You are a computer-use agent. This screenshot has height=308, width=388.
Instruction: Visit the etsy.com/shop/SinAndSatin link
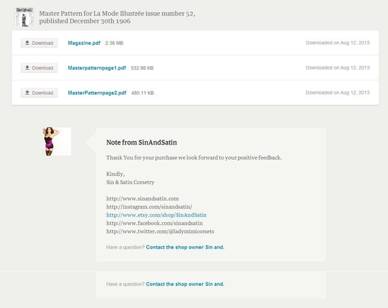pyautogui.click(x=157, y=215)
